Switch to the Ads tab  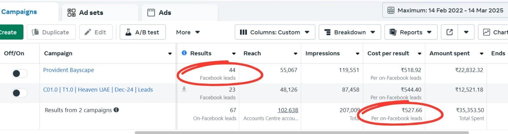coord(160,13)
